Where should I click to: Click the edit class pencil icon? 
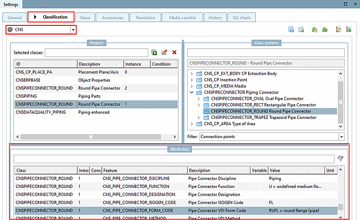pos(164,52)
